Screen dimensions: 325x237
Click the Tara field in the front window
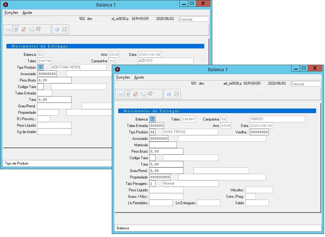tap(166, 164)
